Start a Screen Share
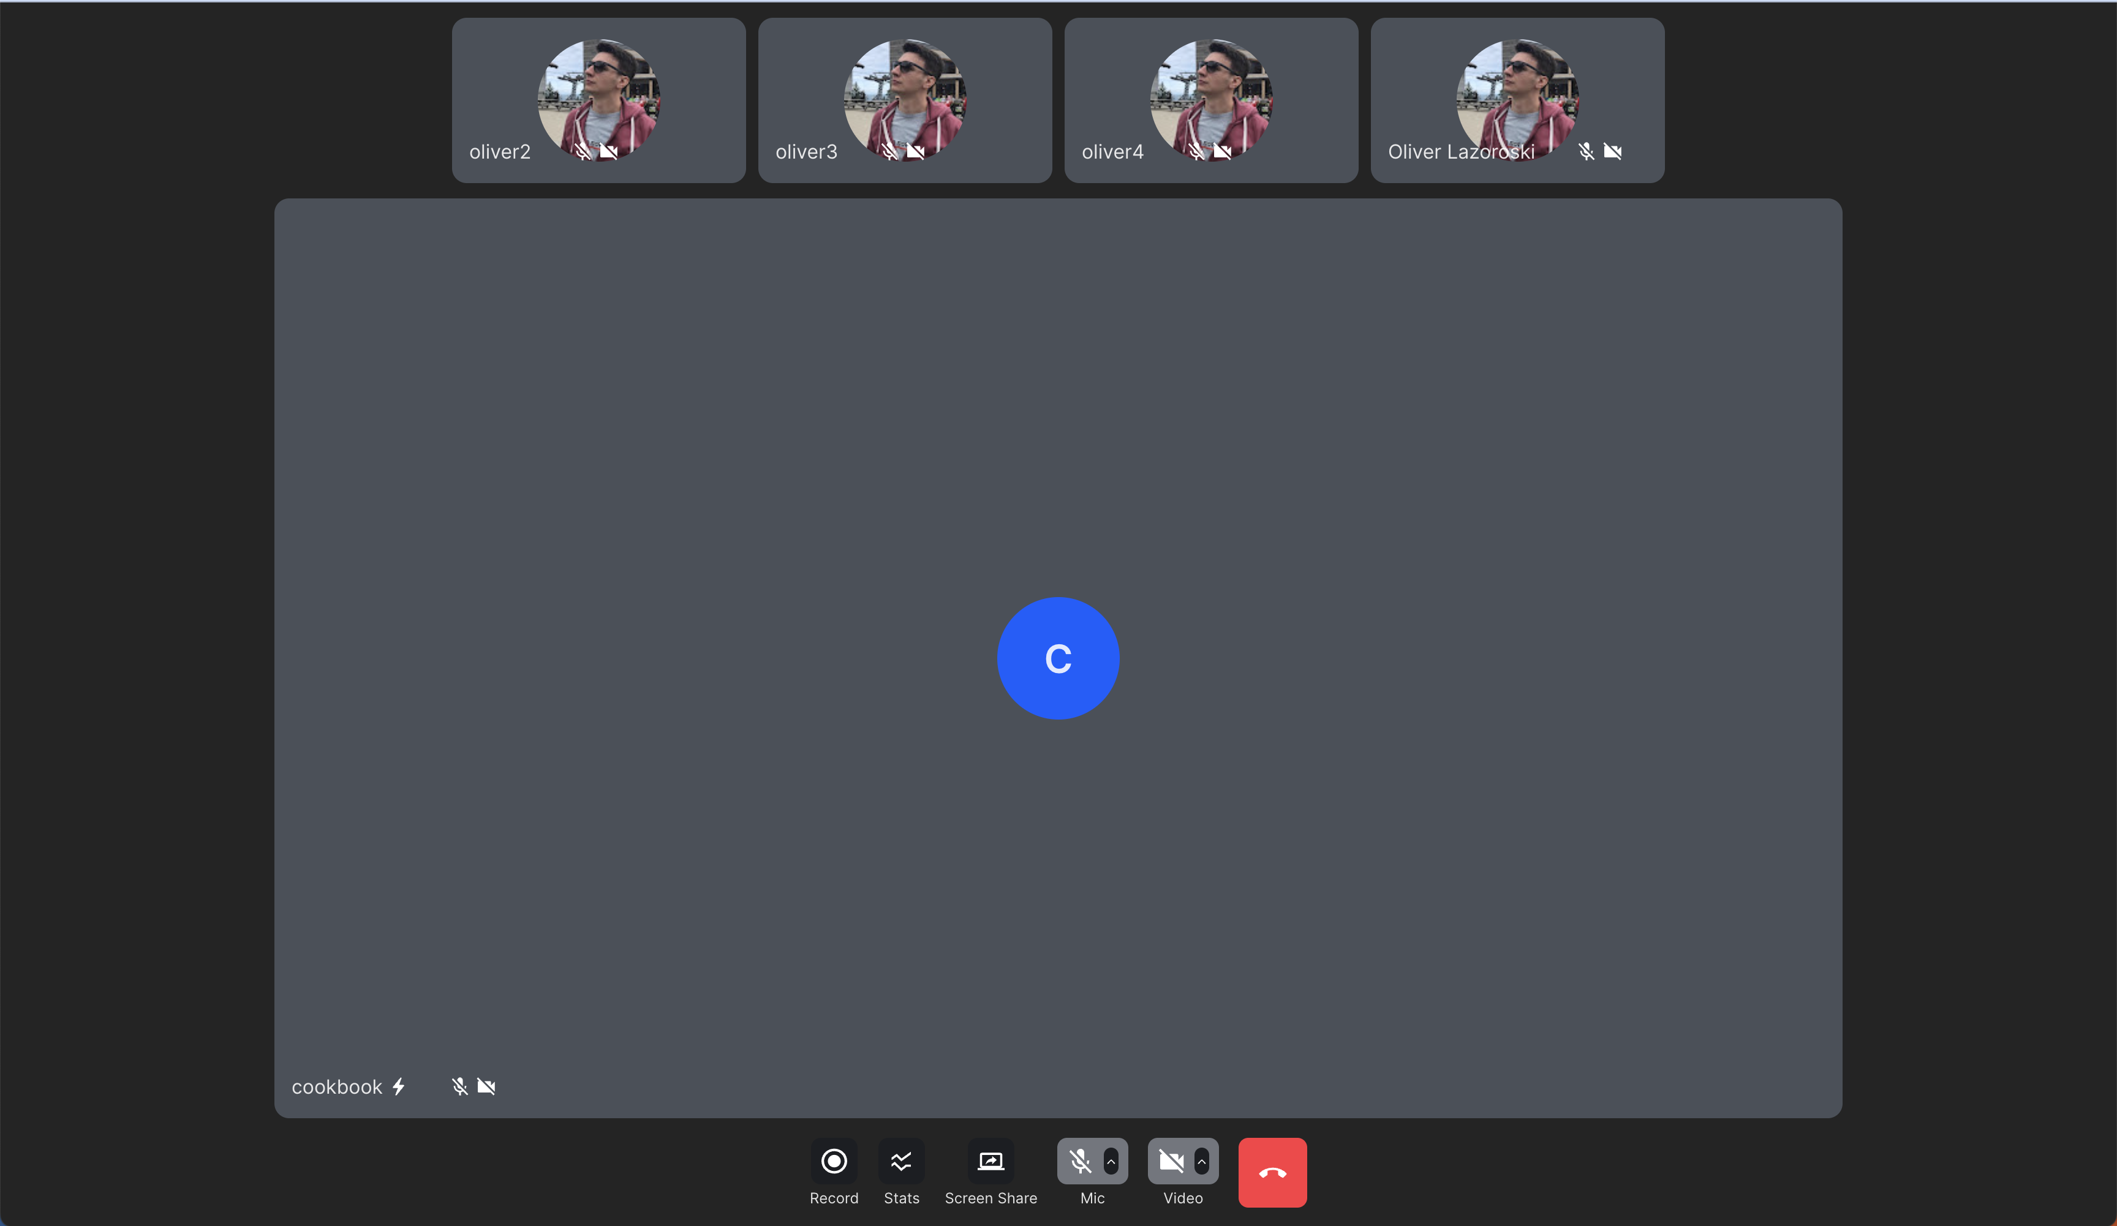 pos(991,1161)
